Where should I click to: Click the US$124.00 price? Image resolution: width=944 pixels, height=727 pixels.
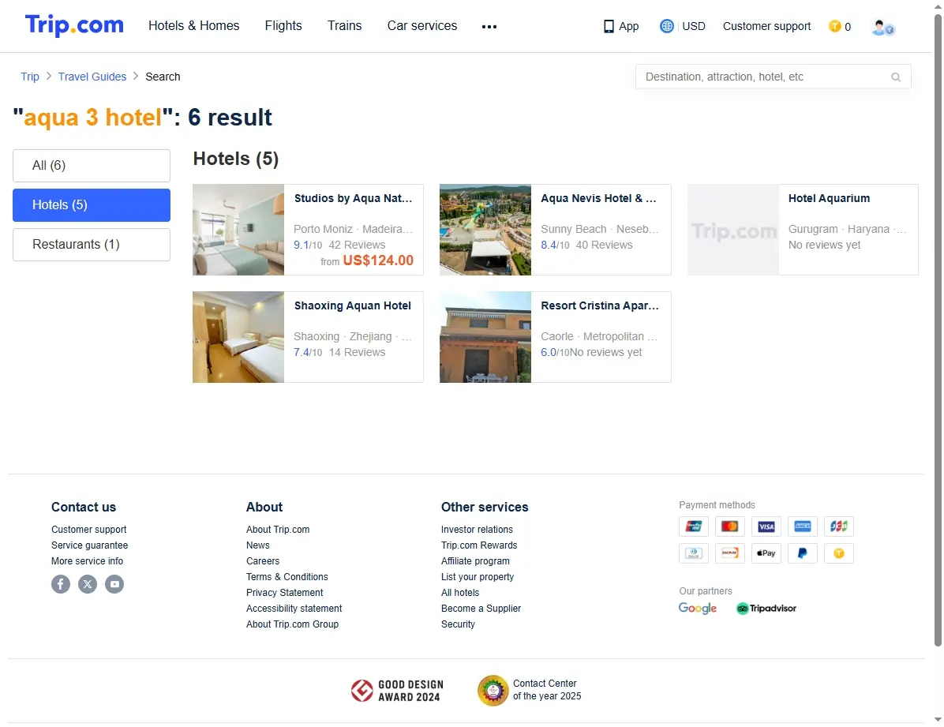(x=378, y=260)
